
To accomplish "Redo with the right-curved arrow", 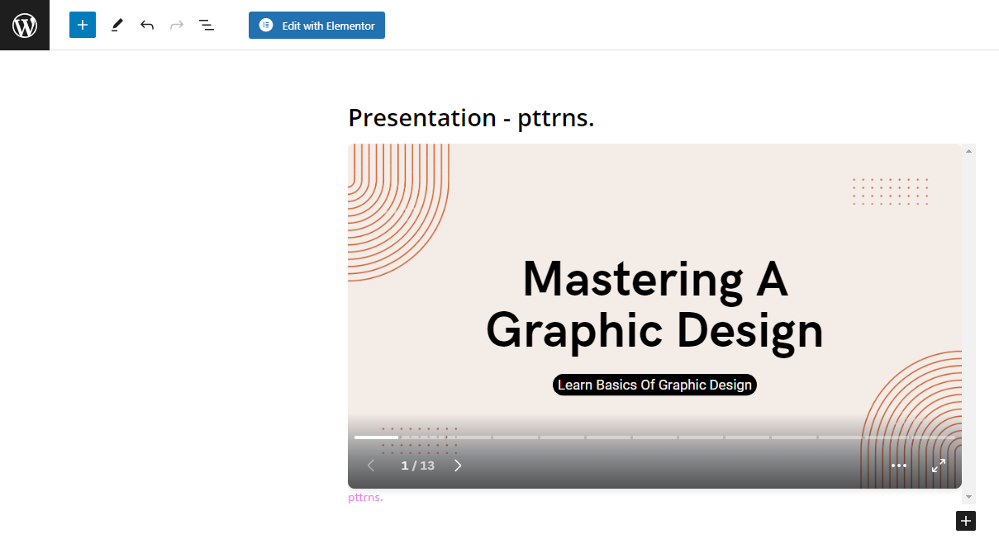I will (177, 26).
